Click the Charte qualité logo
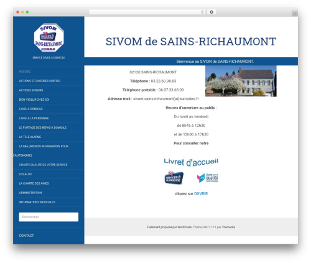This screenshot has width=311, height=263. (207, 178)
